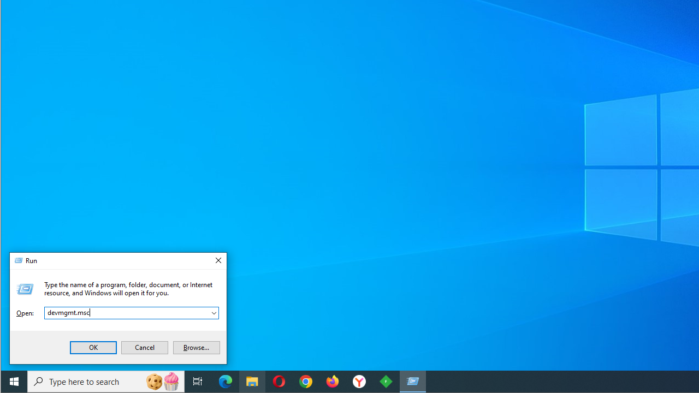Open File Explorer from the taskbar
This screenshot has width=699, height=393.
click(x=252, y=381)
